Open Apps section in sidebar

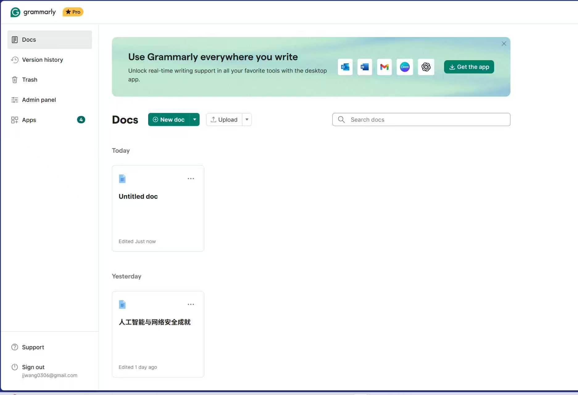pos(29,120)
